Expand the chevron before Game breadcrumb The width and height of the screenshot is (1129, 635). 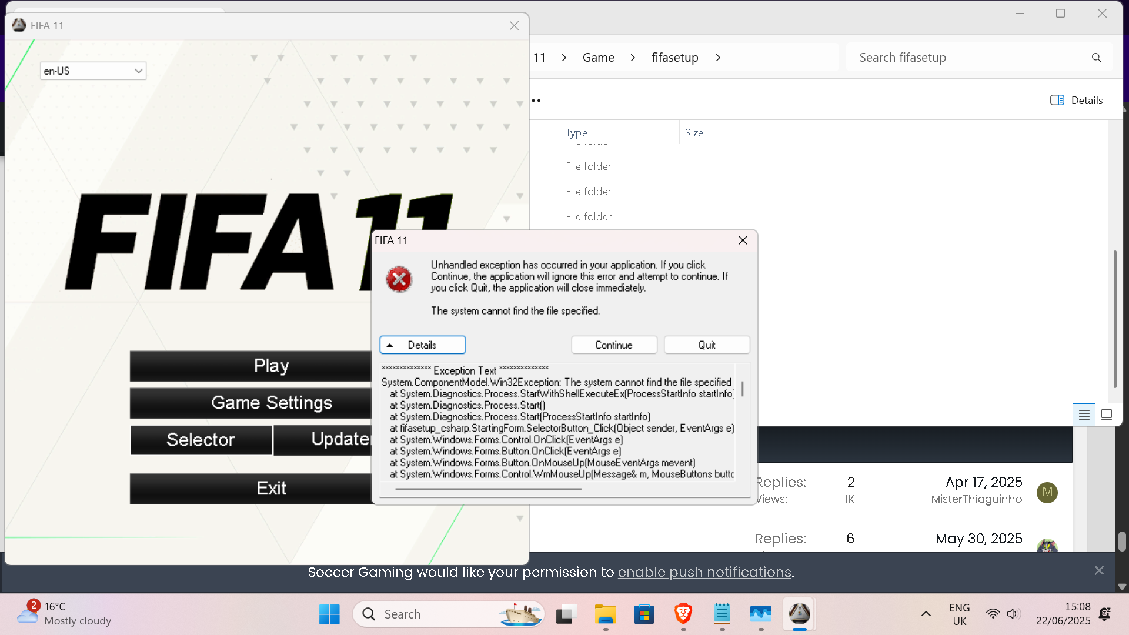click(564, 58)
